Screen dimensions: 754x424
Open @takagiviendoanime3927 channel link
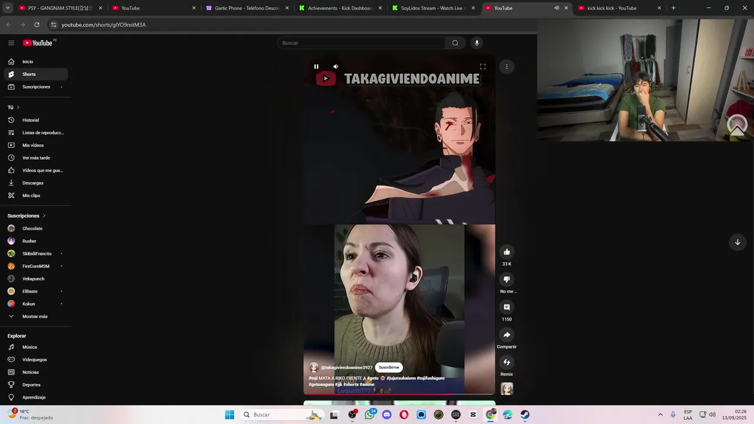(346, 367)
